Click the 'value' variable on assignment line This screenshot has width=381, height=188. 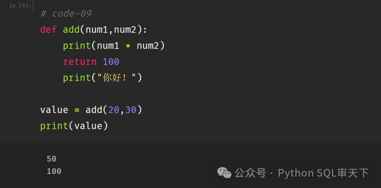54,110
